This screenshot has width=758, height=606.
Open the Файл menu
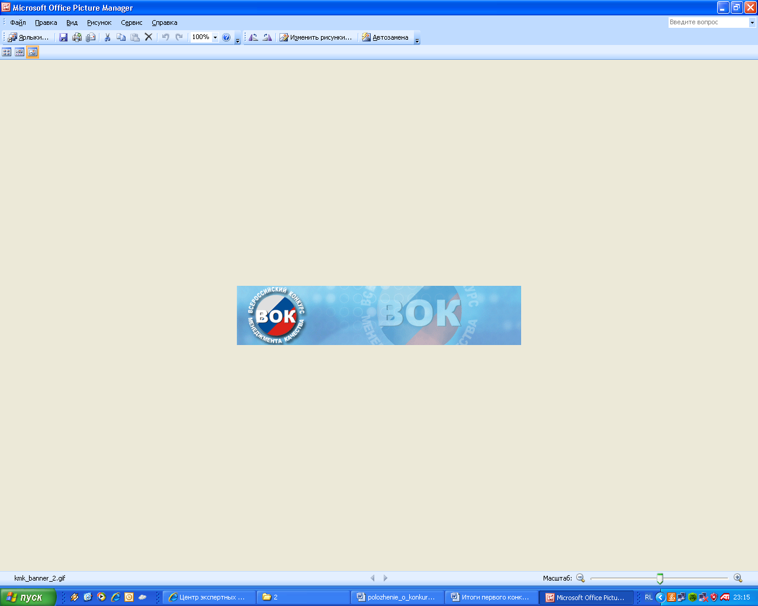point(18,22)
